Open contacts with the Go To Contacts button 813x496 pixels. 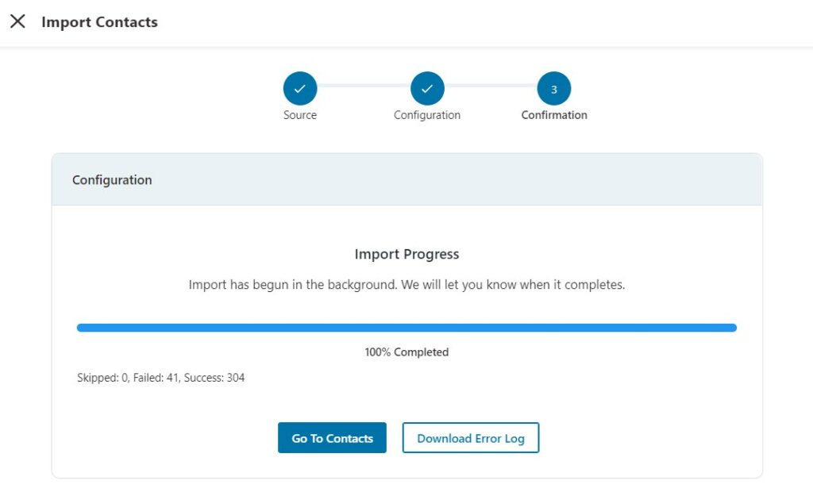click(x=332, y=438)
